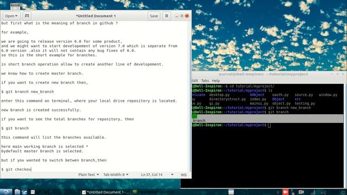Screen dimensions: 347x195
Task: Open the network connection tray icon
Action: 293,192
